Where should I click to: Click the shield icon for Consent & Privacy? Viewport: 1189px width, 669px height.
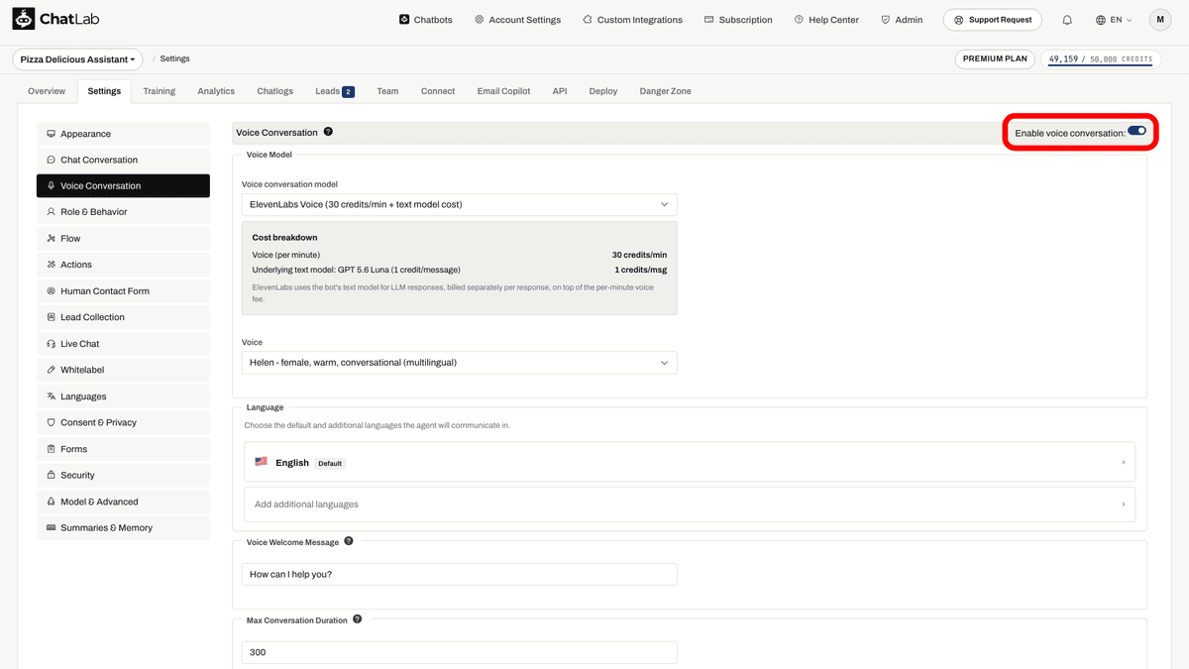point(51,422)
